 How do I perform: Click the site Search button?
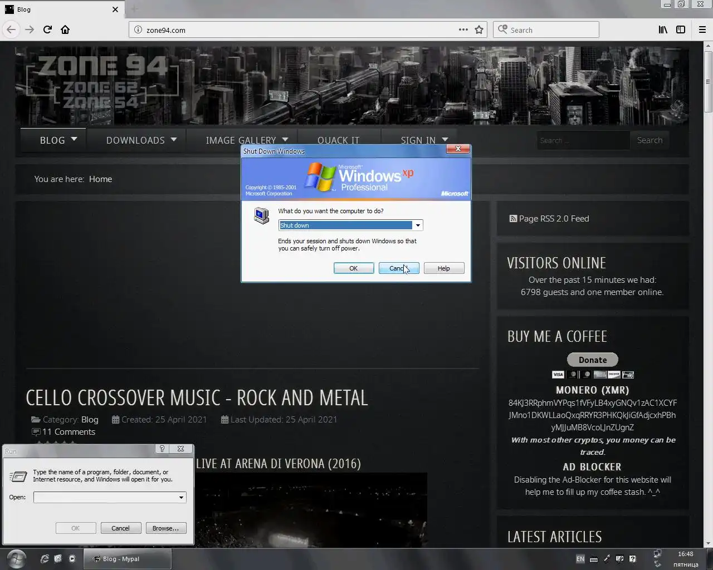click(x=649, y=140)
